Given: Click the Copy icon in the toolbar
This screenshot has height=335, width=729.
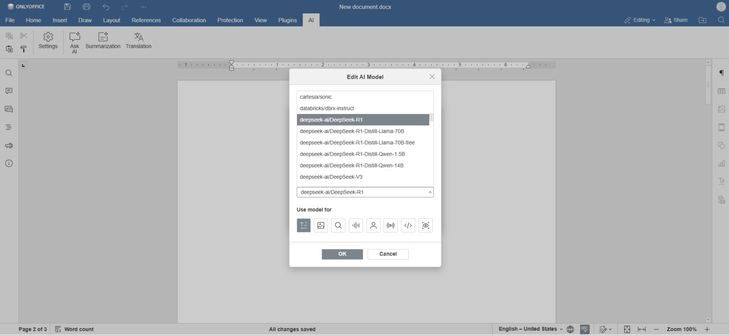Looking at the screenshot, I should click(x=9, y=36).
